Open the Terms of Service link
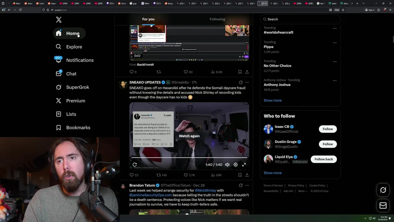The height and width of the screenshot is (222, 394). (273, 186)
